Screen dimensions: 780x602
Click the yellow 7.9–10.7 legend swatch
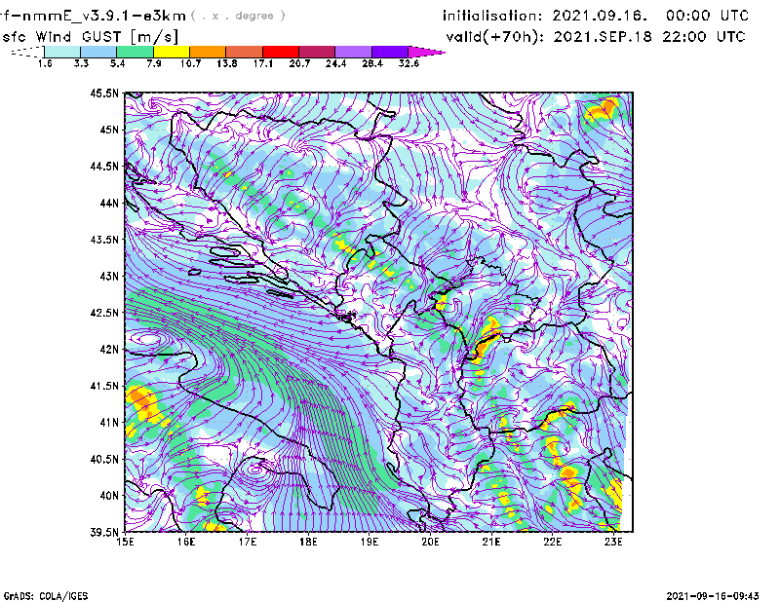click(x=172, y=52)
